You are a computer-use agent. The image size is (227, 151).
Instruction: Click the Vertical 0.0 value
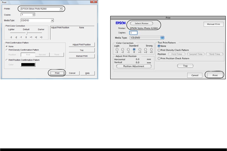pos(138,62)
